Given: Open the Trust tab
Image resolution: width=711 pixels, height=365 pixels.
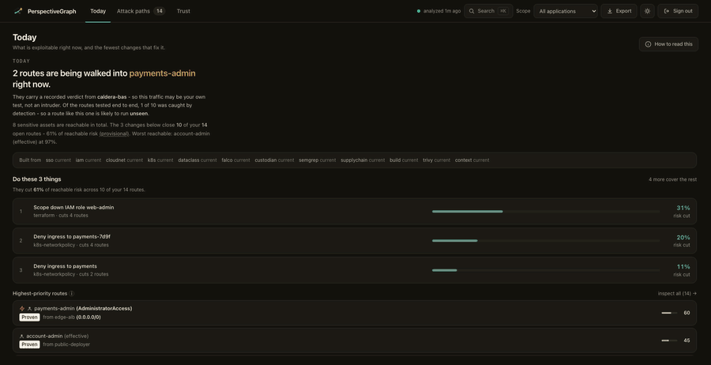Looking at the screenshot, I should pyautogui.click(x=183, y=11).
